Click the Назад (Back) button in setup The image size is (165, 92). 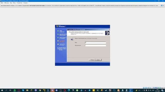[92, 60]
